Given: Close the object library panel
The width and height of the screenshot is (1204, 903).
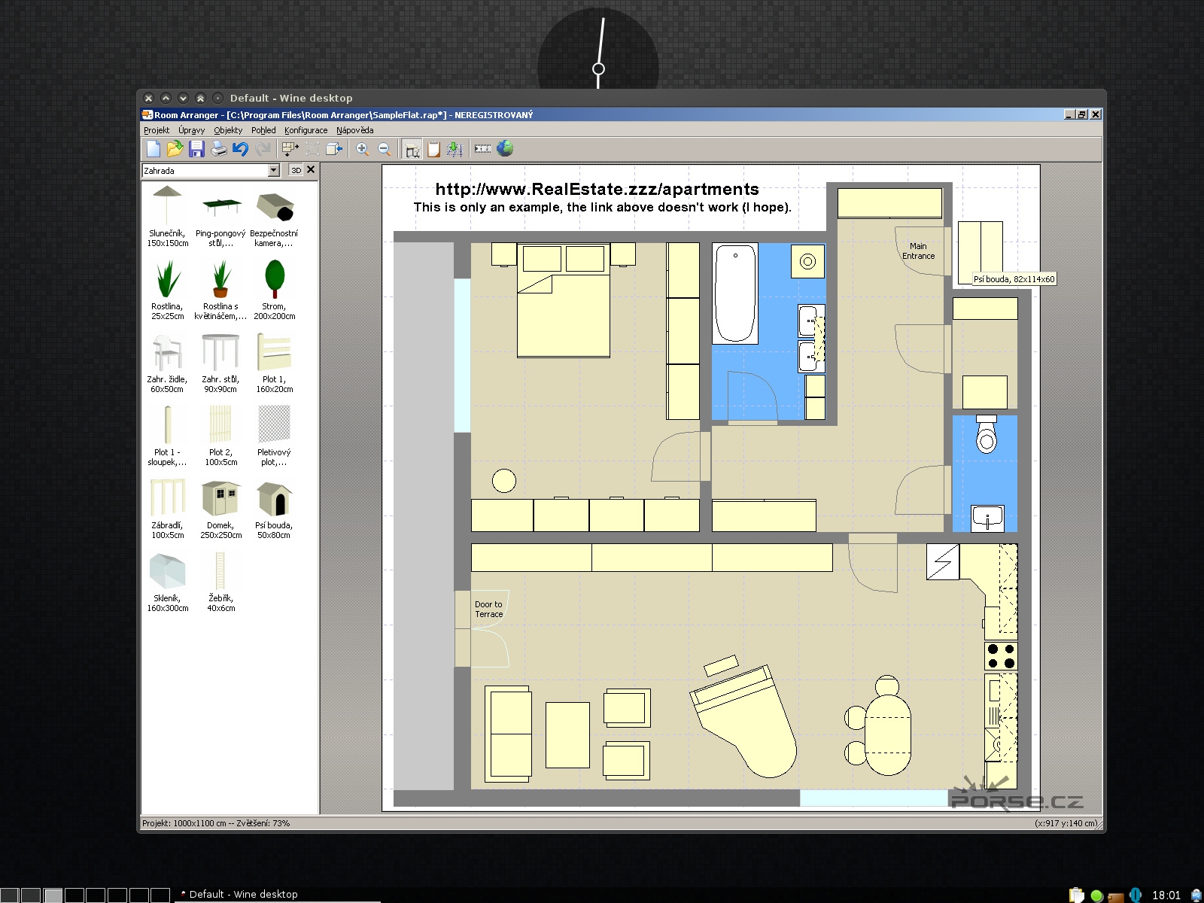Looking at the screenshot, I should pos(311,170).
